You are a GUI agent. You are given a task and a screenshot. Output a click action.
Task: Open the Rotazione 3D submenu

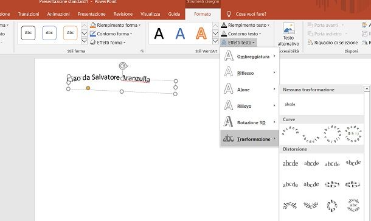[x=249, y=122]
